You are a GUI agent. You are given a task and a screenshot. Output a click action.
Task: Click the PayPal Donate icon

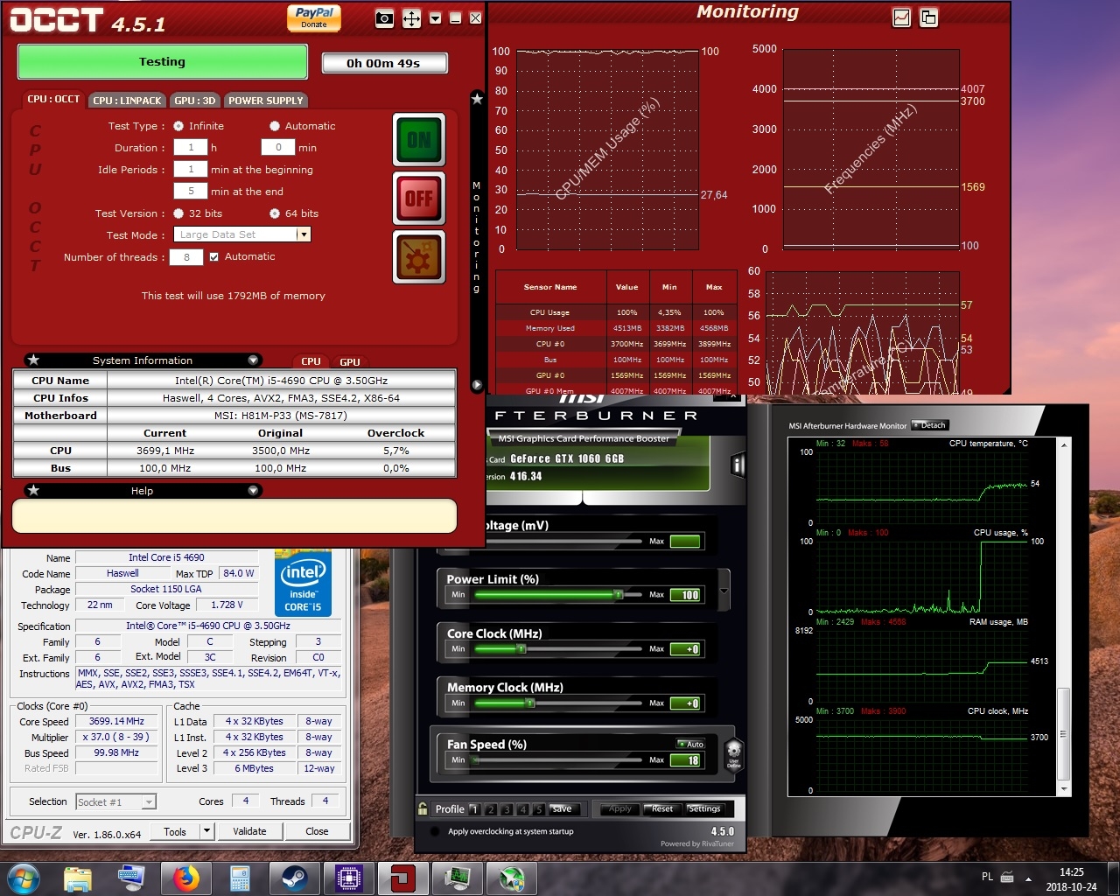(x=314, y=17)
